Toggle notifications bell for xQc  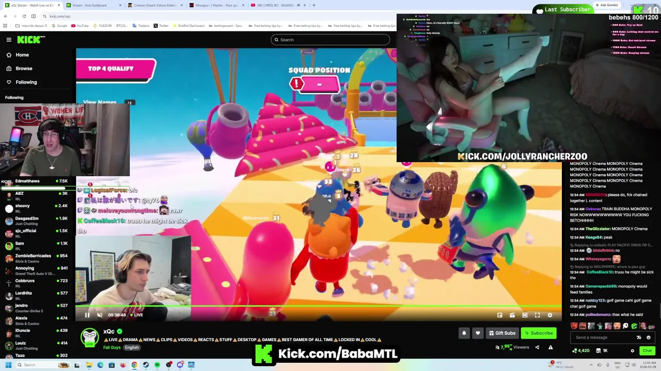(464, 333)
